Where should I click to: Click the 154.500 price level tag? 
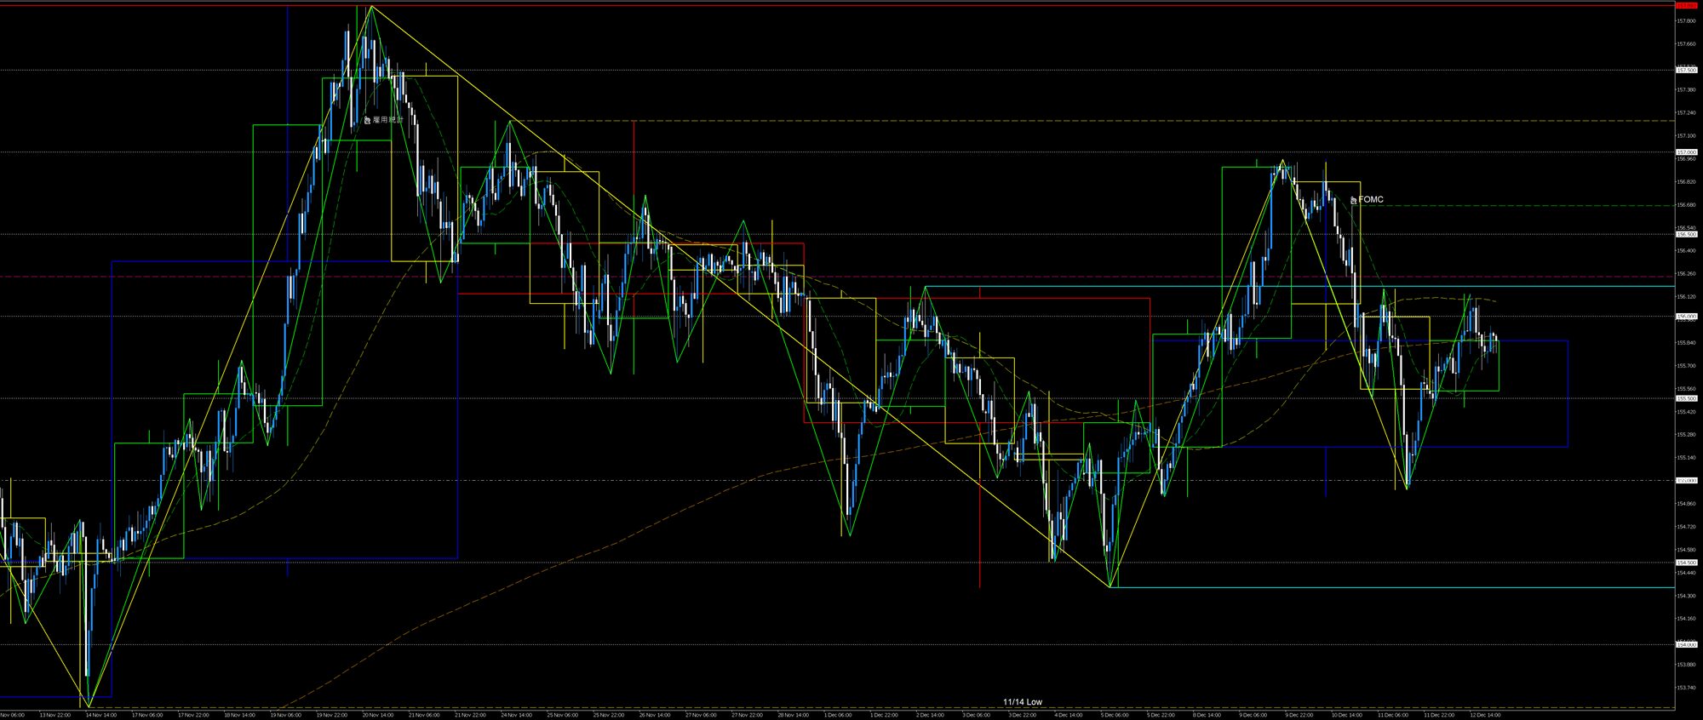[1686, 563]
